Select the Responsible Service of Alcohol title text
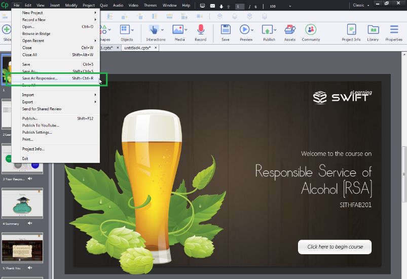The image size is (407, 279). click(x=313, y=180)
